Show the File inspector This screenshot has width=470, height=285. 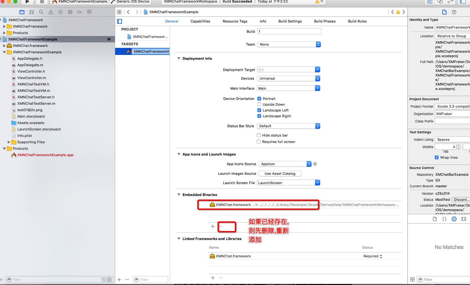[444, 12]
